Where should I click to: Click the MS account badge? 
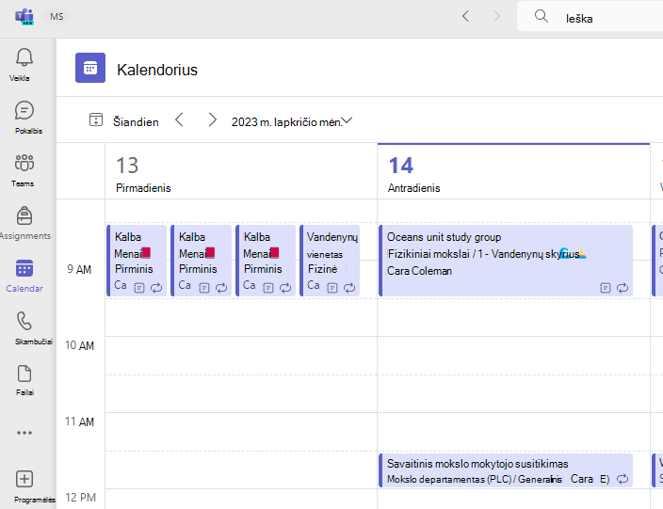click(57, 17)
